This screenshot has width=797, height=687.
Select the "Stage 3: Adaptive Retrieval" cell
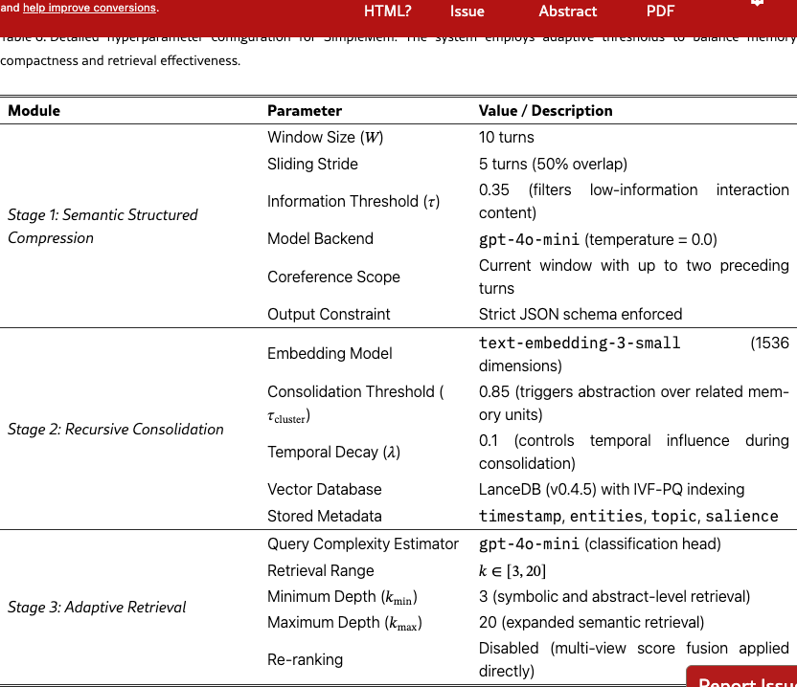(x=97, y=607)
